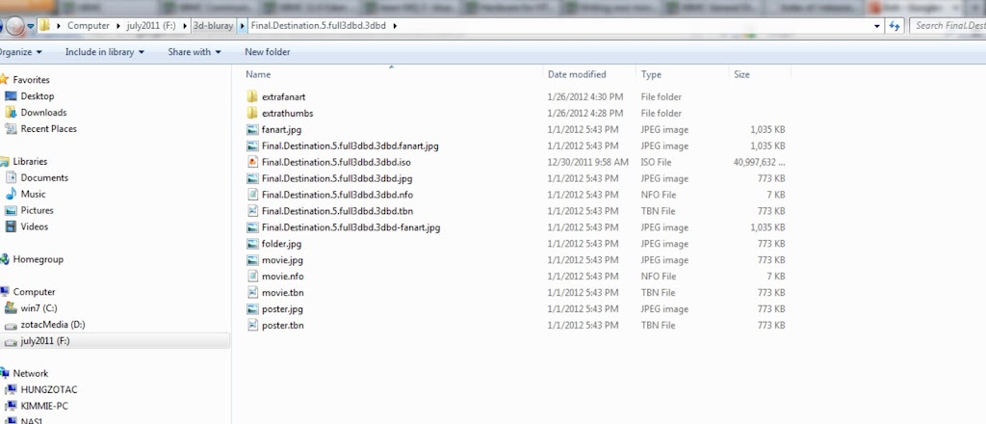
Task: Select the fanart.jpg image icon
Action: coord(252,129)
